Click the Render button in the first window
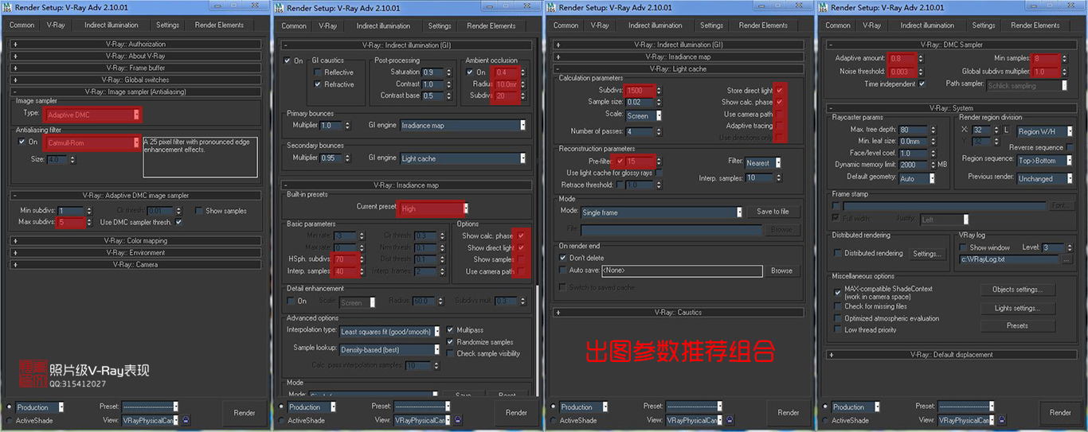 click(x=245, y=413)
